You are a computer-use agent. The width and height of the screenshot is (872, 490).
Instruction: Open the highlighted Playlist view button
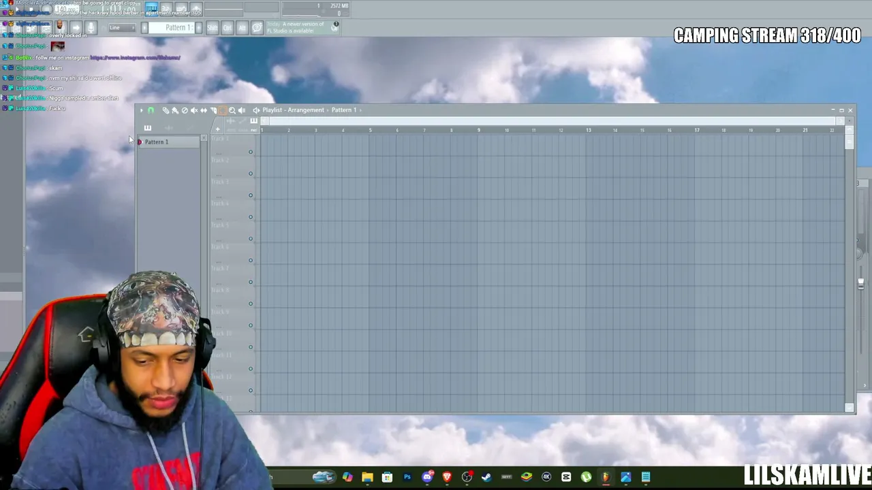click(x=151, y=8)
